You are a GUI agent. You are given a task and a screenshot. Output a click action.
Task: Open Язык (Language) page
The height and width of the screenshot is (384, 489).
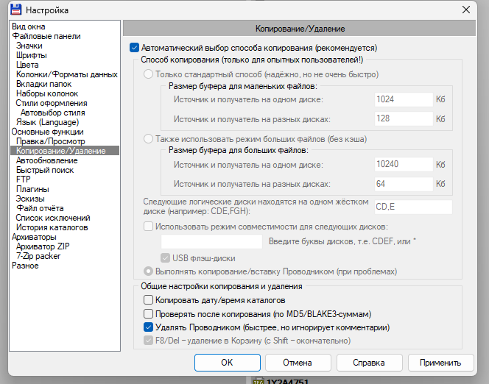coord(47,122)
